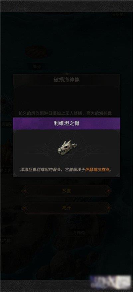133x292 pixels.
Task: Open the orange 伊瑟瑞尔群岛 link
Action: pyautogui.click(x=97, y=170)
